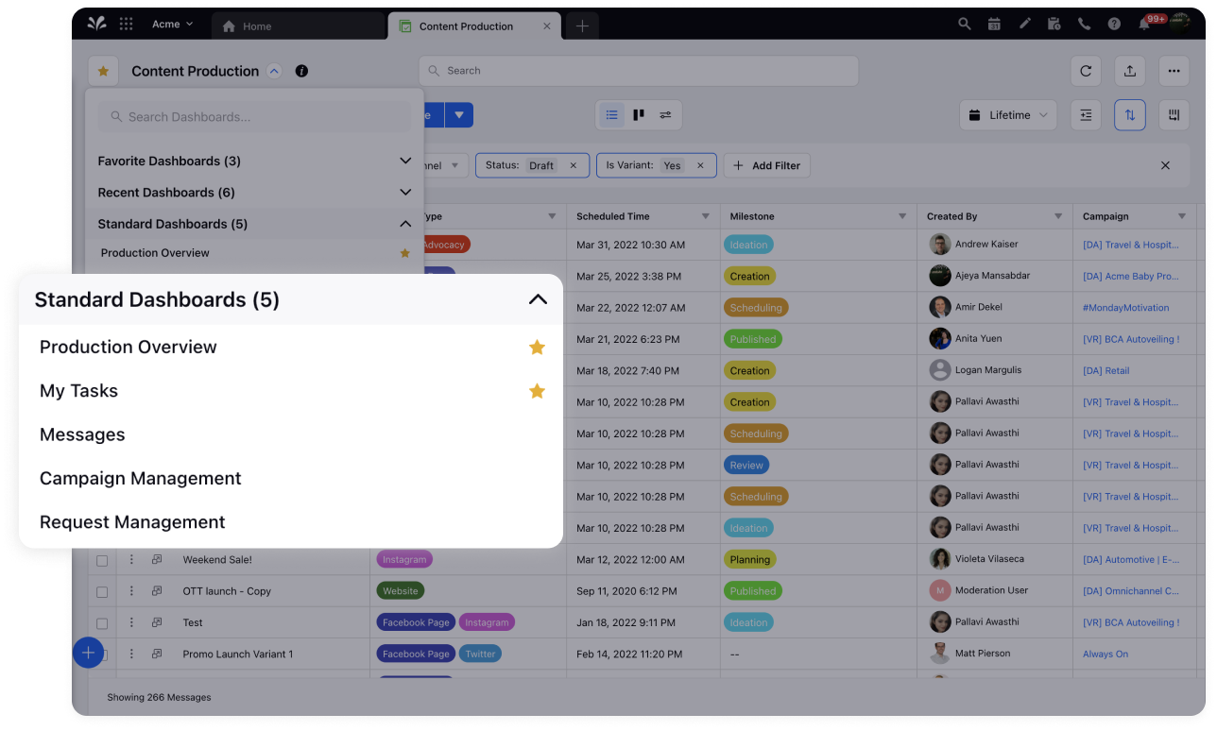Click the sort order arrows icon
Screen dimensions: 1217x731
click(1130, 114)
